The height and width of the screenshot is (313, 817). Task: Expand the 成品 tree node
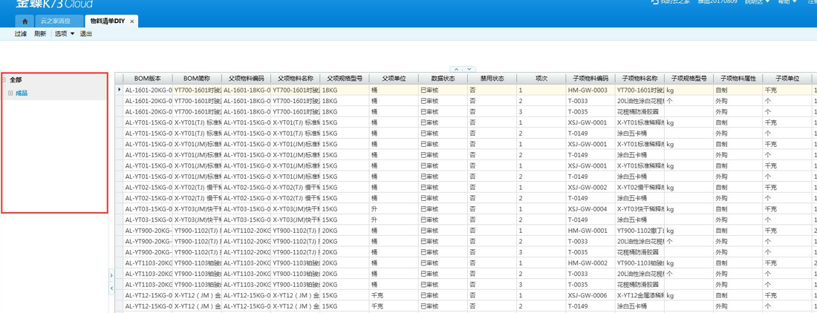(x=10, y=93)
